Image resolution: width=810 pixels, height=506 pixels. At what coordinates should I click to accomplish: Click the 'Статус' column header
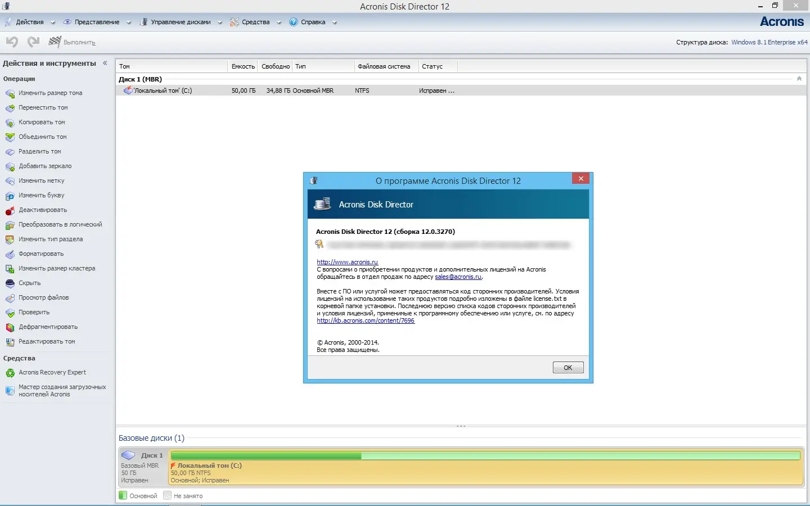tap(438, 66)
